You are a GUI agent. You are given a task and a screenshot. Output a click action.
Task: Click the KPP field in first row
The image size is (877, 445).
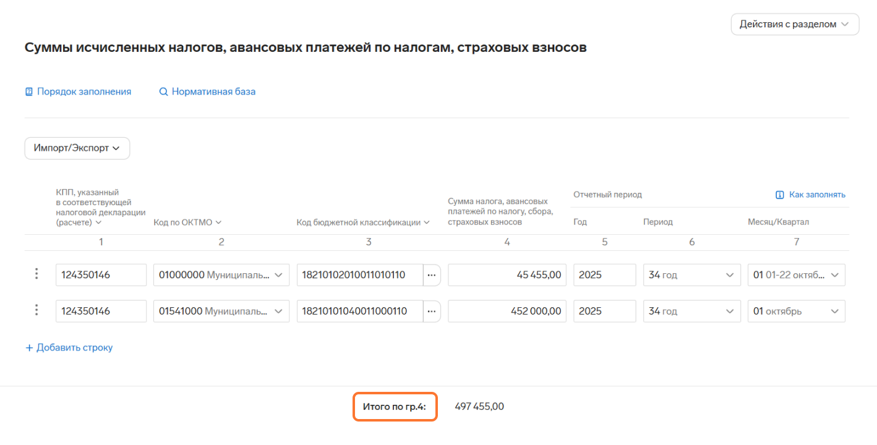101,275
